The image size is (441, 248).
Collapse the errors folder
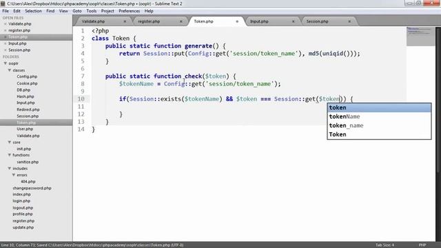[14, 175]
